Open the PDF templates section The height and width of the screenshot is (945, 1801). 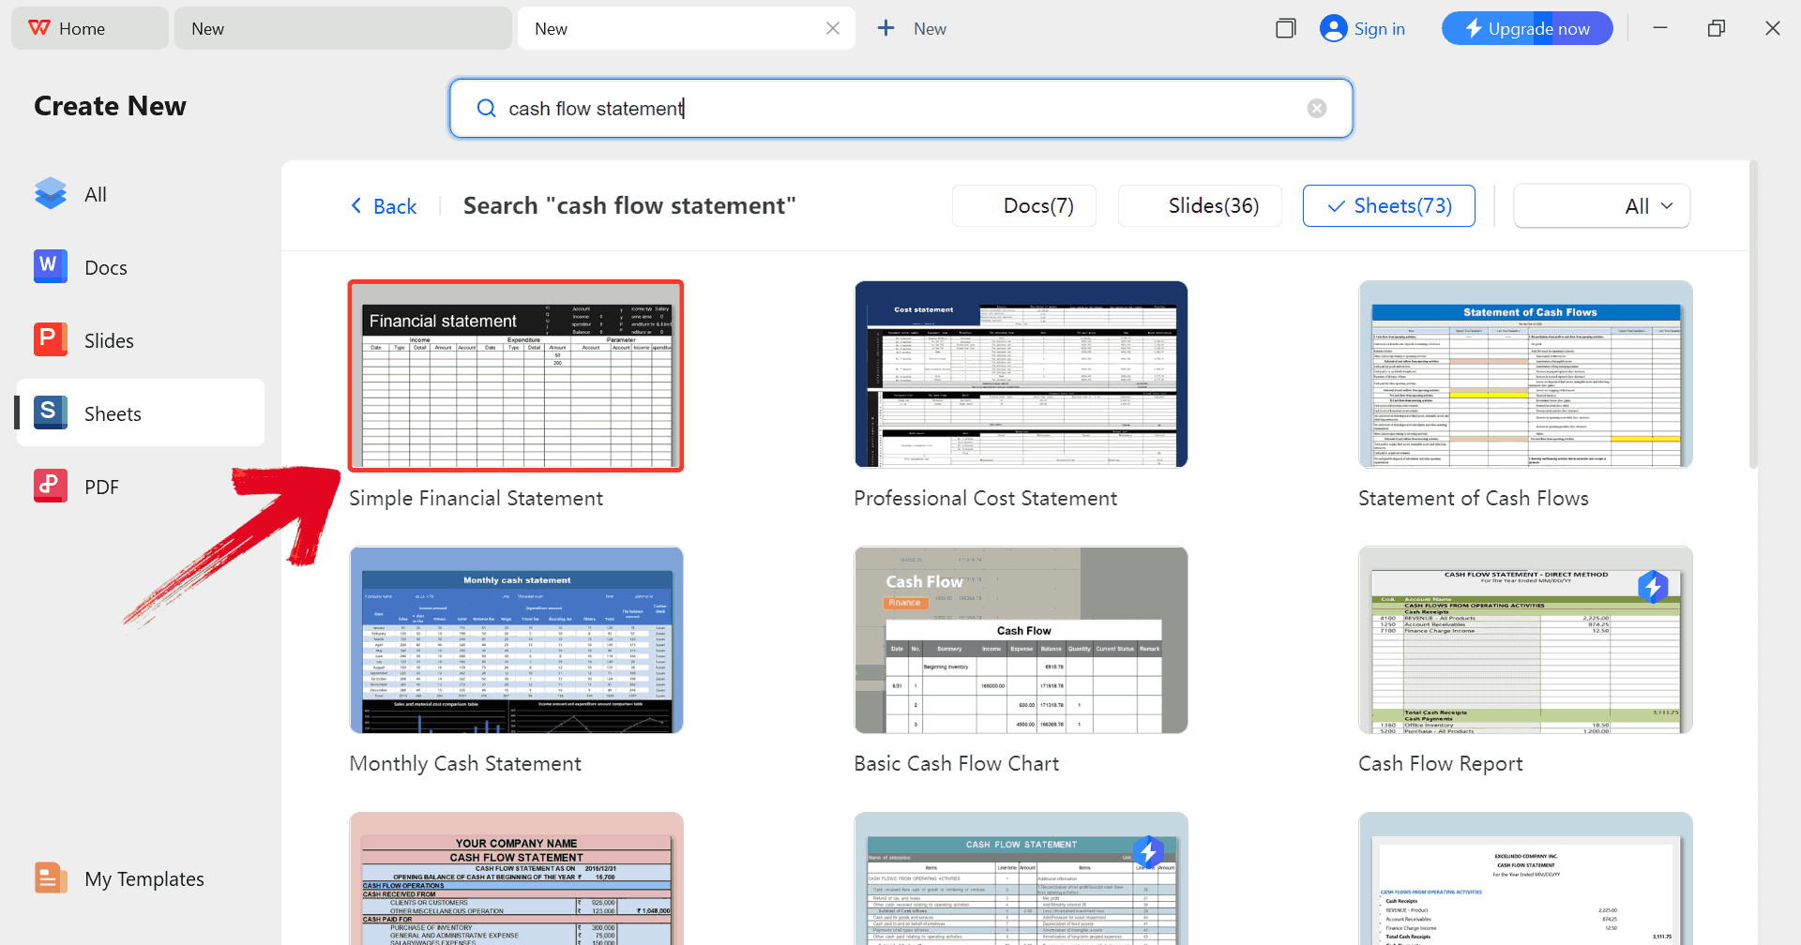[x=101, y=486]
